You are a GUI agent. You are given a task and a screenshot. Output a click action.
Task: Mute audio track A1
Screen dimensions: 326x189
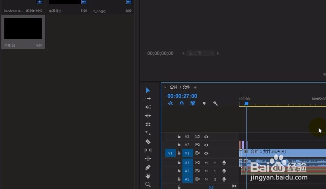click(x=206, y=163)
